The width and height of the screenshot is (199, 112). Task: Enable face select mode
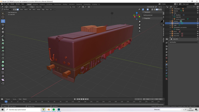(x=18, y=9)
